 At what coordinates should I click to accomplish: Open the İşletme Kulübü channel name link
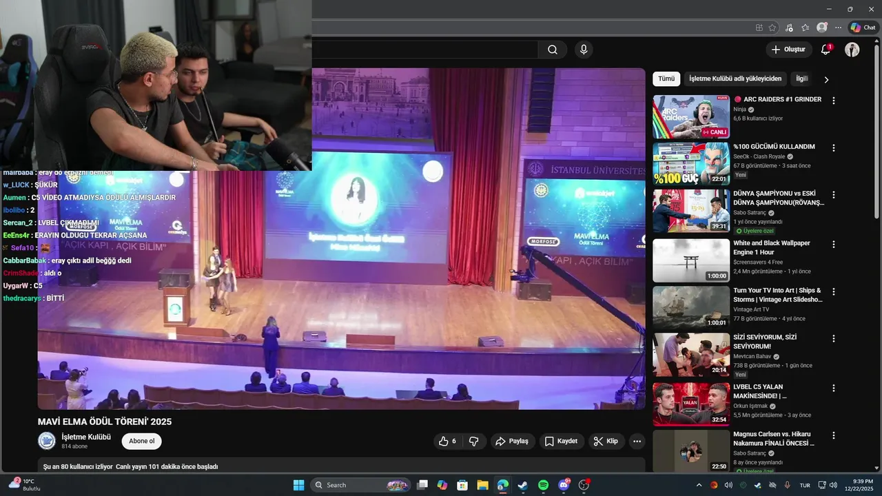tap(86, 437)
